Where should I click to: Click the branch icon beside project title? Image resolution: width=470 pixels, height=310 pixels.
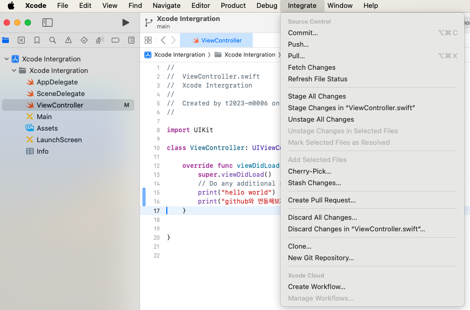coord(148,23)
